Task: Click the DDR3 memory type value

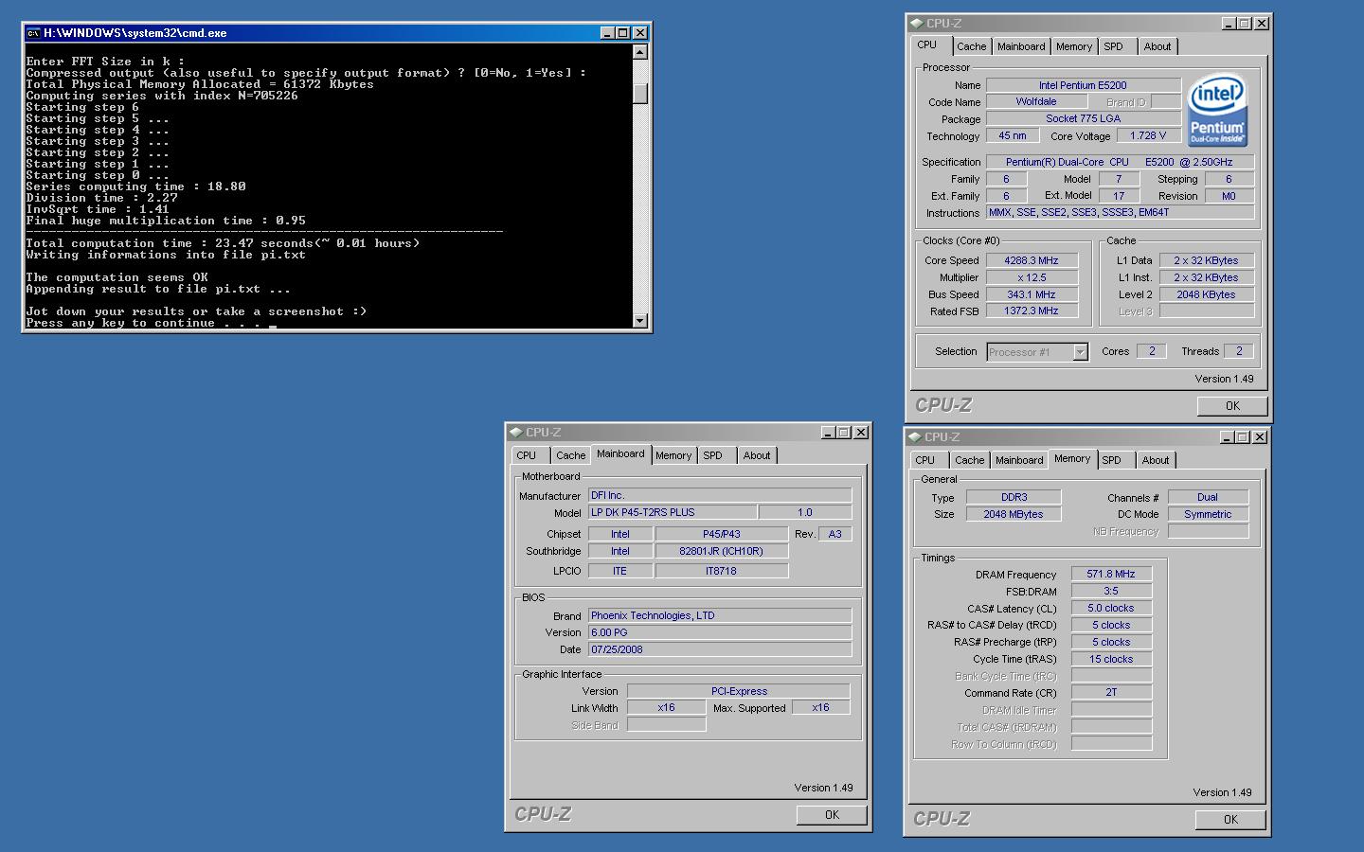Action: (x=1014, y=498)
